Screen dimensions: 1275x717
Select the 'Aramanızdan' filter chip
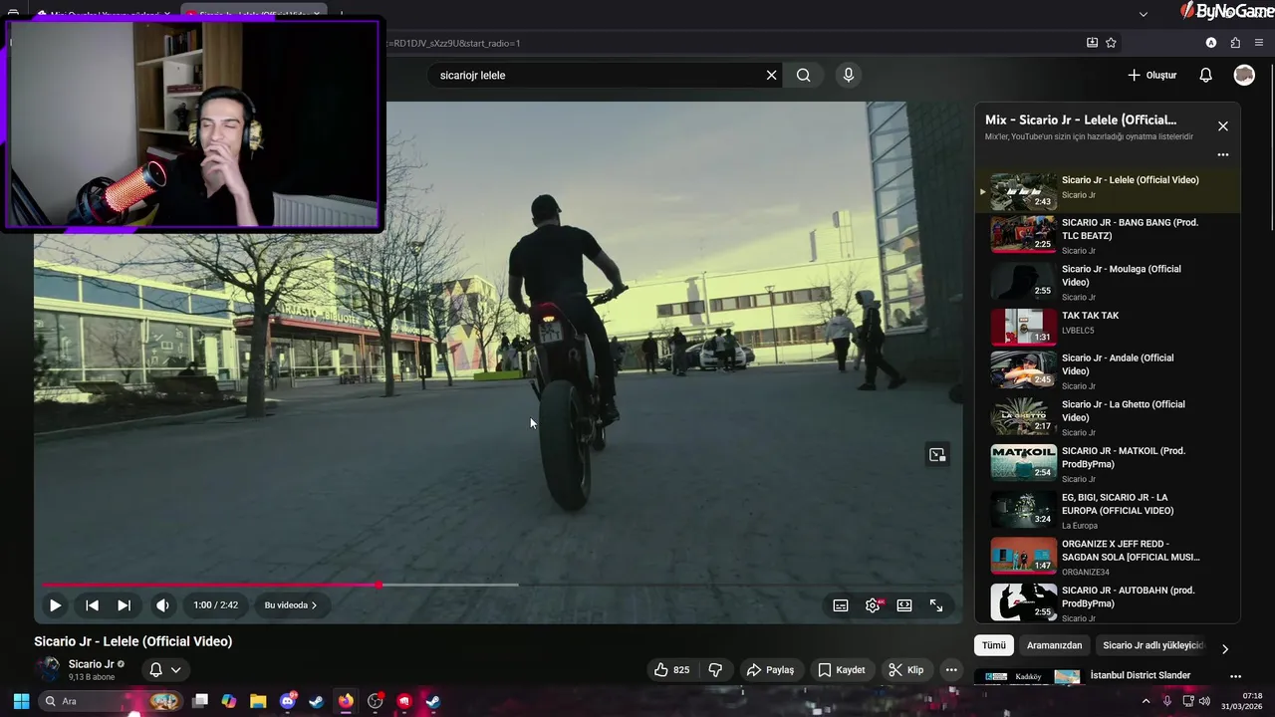click(x=1054, y=645)
